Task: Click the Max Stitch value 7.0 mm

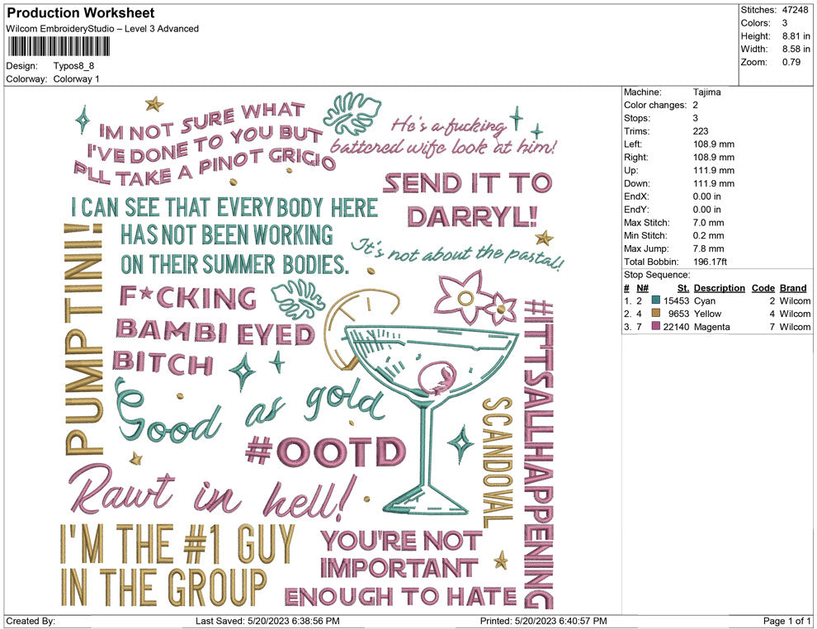Action: point(708,223)
